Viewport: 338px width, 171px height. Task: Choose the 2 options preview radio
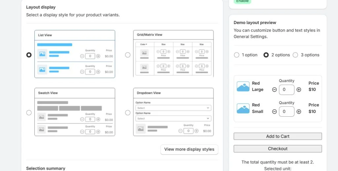point(266,55)
